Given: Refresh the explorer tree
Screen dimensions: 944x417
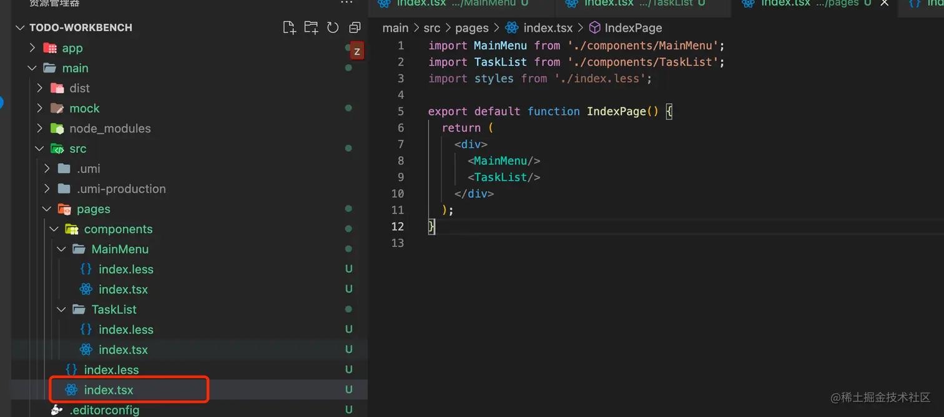Looking at the screenshot, I should (333, 27).
